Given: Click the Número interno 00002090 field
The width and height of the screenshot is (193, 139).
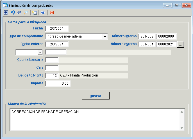Looking at the screenshot, I should (167, 36).
